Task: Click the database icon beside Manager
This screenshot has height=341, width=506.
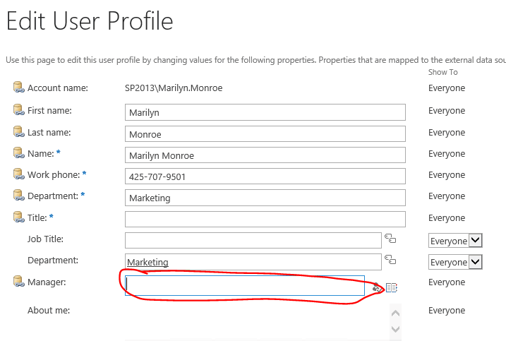Action: 18,282
